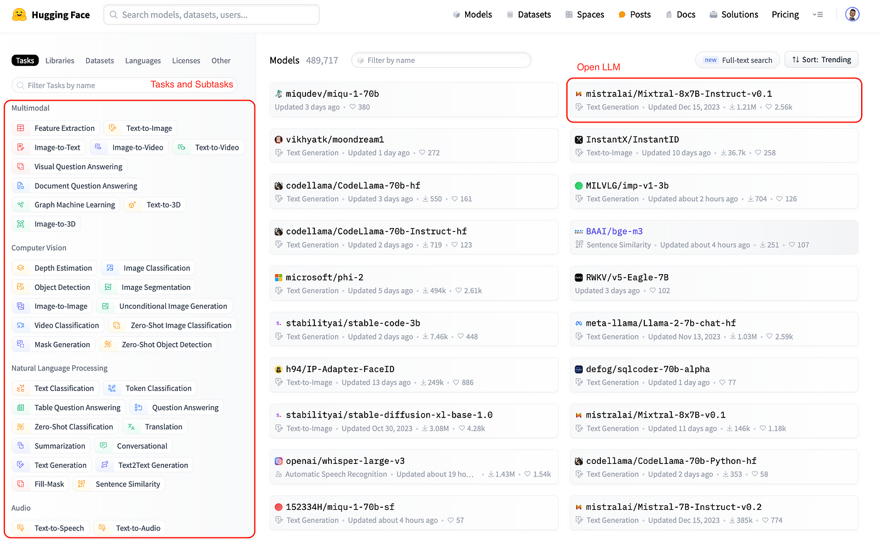The height and width of the screenshot is (540, 880).
Task: Open the Sort: Trending dropdown
Action: [x=821, y=59]
